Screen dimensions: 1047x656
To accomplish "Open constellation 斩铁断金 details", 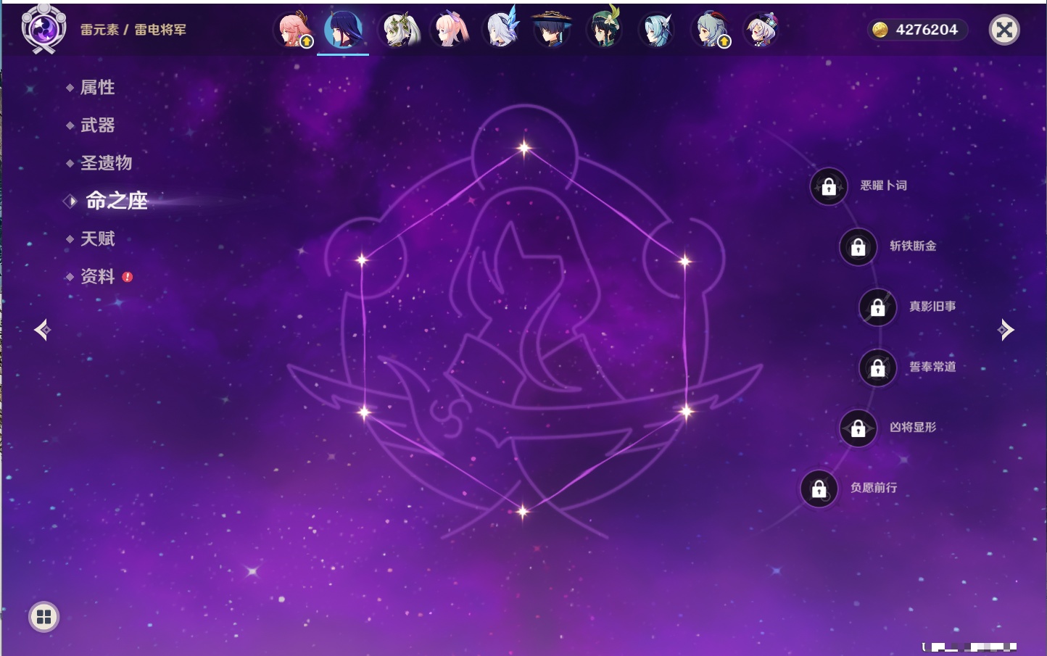I will pyautogui.click(x=913, y=246).
